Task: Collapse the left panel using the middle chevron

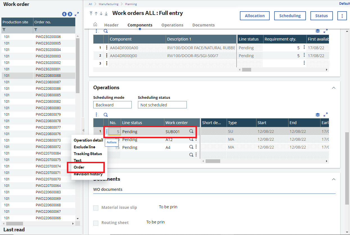Action: coord(83,130)
